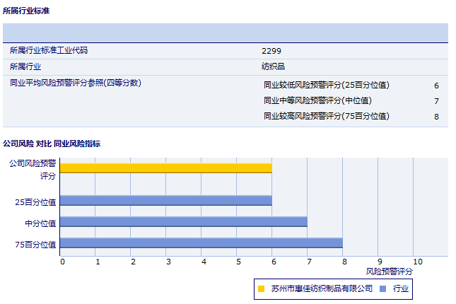Click the 10 tick on the x-axis
Screen dimensions: 456x304
pos(417,262)
